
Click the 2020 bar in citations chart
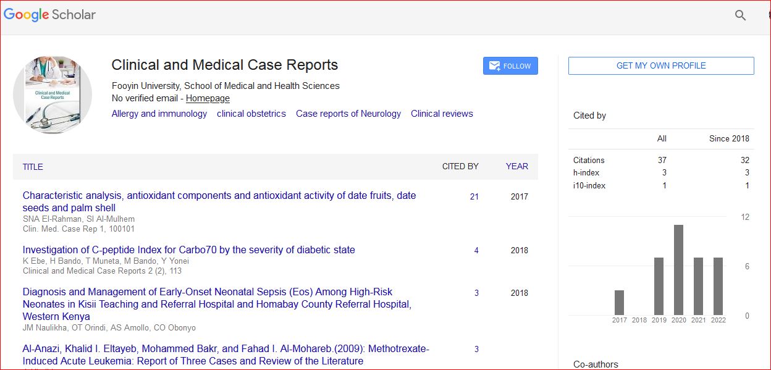tap(678, 270)
